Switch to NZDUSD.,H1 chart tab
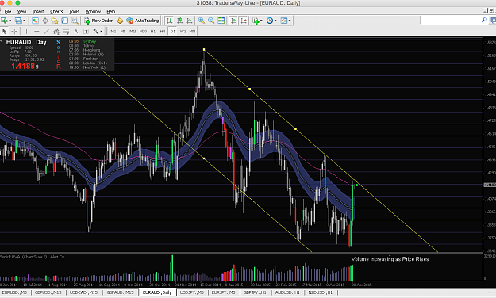 (321, 292)
